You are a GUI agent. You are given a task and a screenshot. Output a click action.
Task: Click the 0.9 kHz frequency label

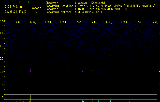pyautogui.click(x=2, y=59)
